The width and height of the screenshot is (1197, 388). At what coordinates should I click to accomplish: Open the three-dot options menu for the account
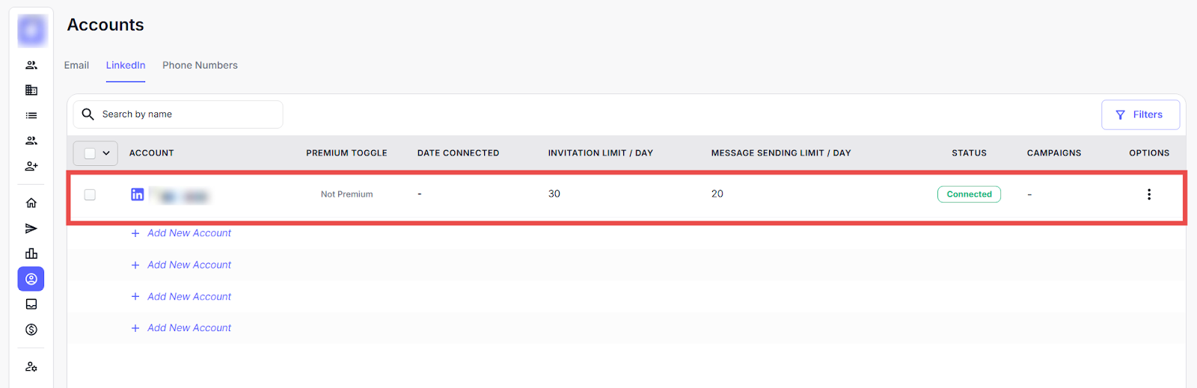(x=1149, y=194)
